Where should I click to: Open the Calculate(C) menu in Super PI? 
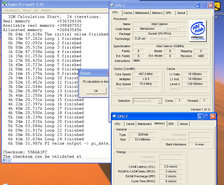click(x=11, y=10)
